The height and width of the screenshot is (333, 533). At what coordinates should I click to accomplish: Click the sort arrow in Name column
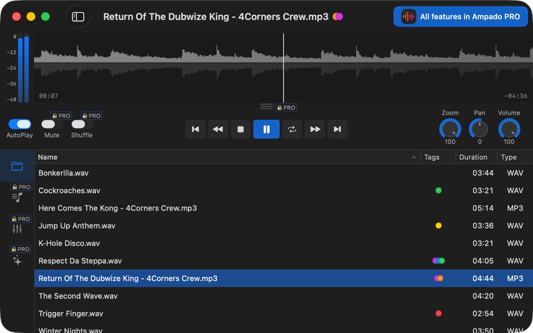[414, 157]
